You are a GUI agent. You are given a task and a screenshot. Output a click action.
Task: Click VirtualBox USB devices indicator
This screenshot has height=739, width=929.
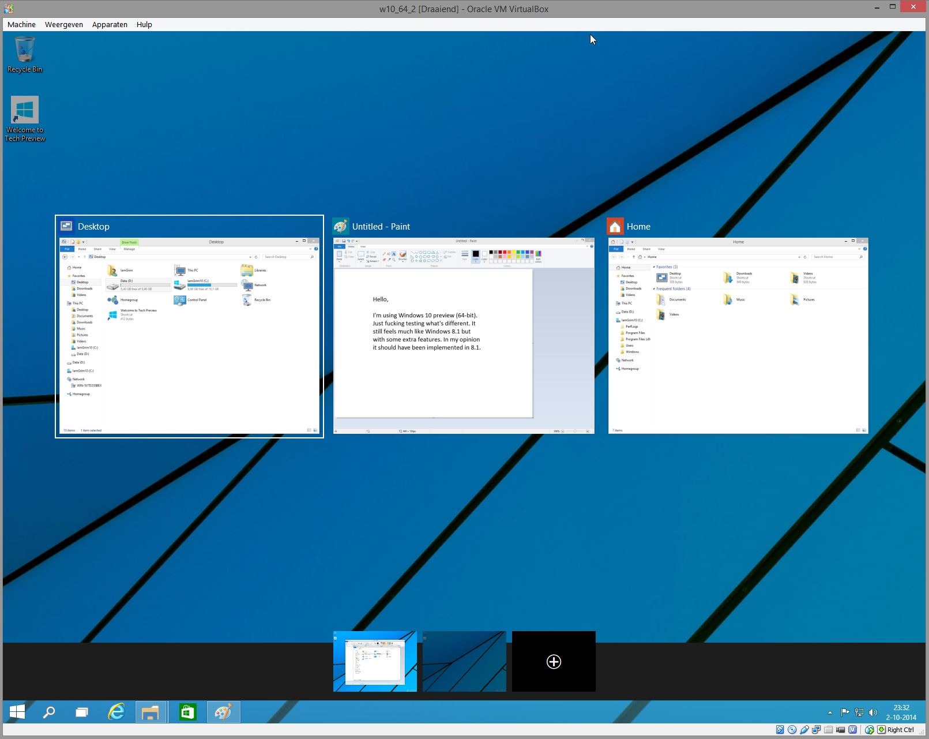coord(804,730)
